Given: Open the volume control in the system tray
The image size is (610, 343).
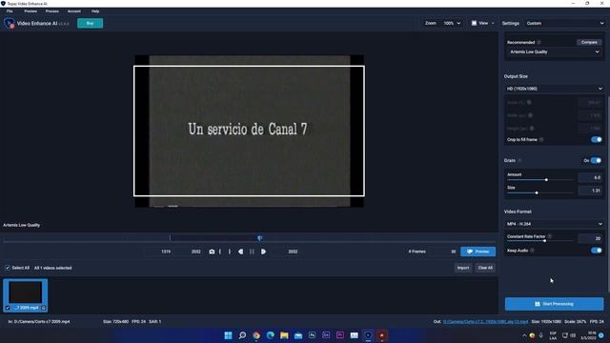Looking at the screenshot, I should tap(573, 335).
